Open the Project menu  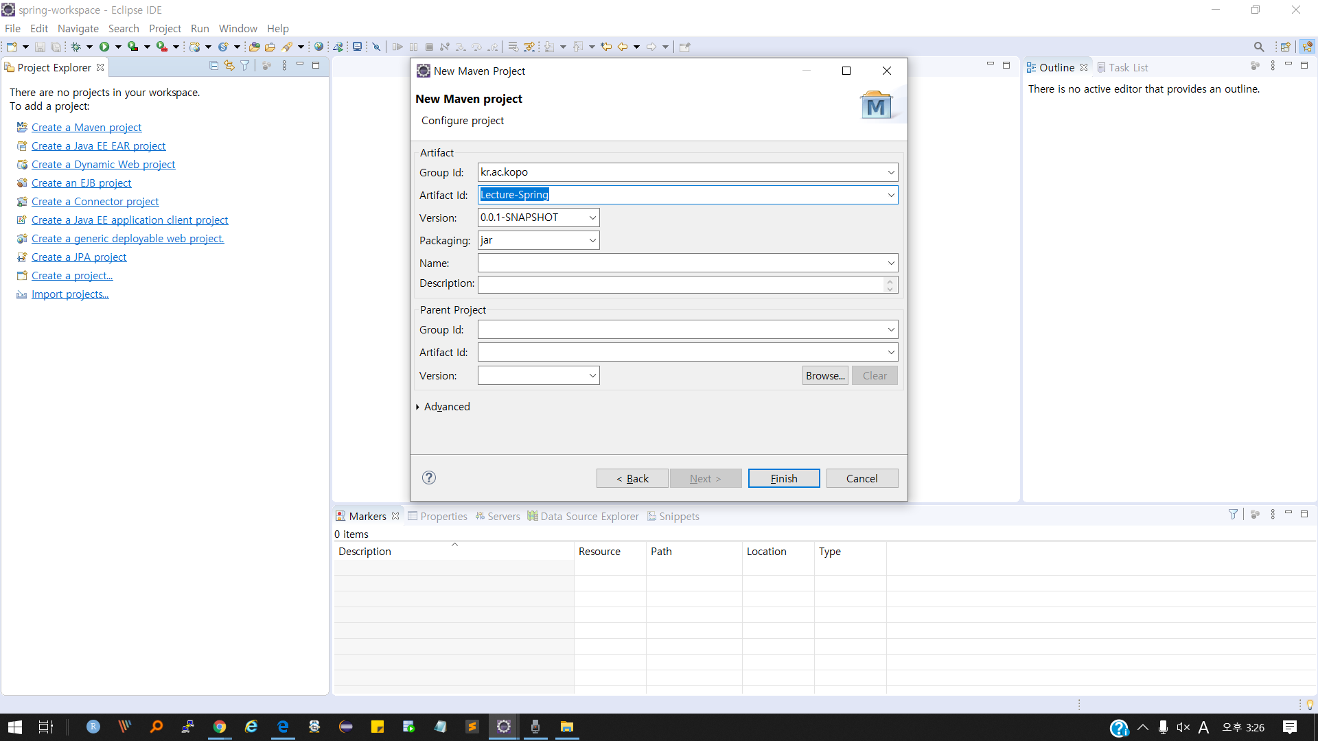coord(165,28)
